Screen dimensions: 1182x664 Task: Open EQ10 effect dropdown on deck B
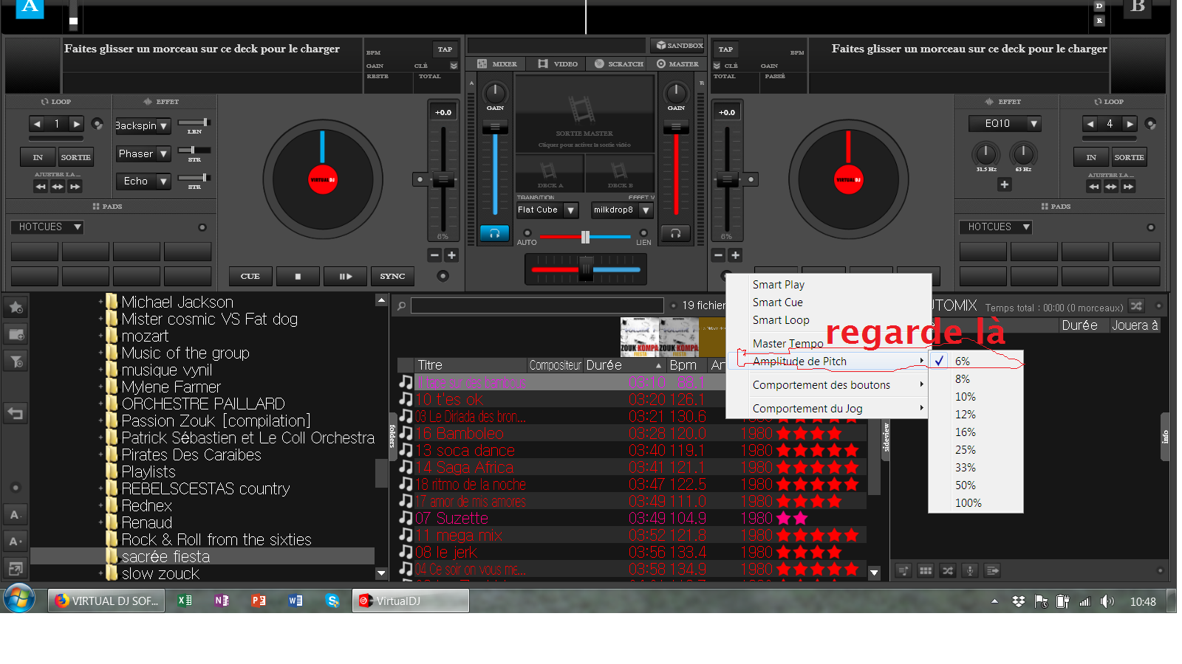[x=1034, y=124]
